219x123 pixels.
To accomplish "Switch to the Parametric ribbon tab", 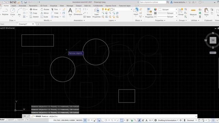I will [33, 5].
